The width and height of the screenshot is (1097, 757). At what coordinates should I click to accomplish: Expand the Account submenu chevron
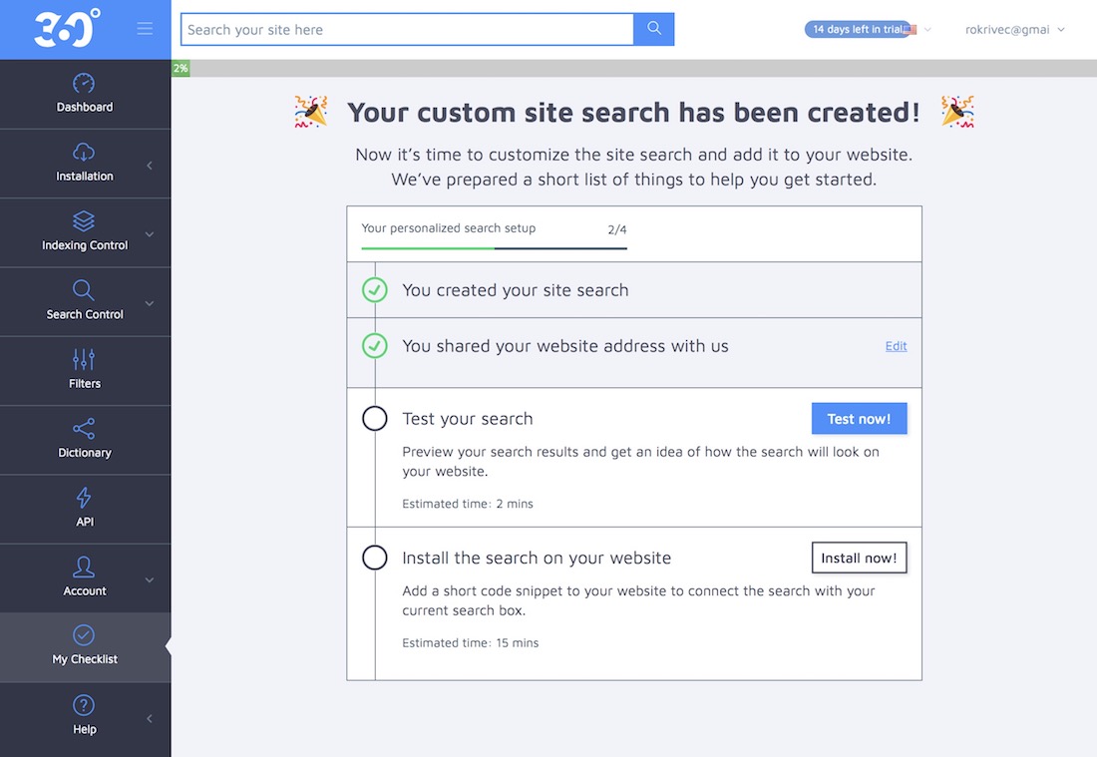pos(150,579)
